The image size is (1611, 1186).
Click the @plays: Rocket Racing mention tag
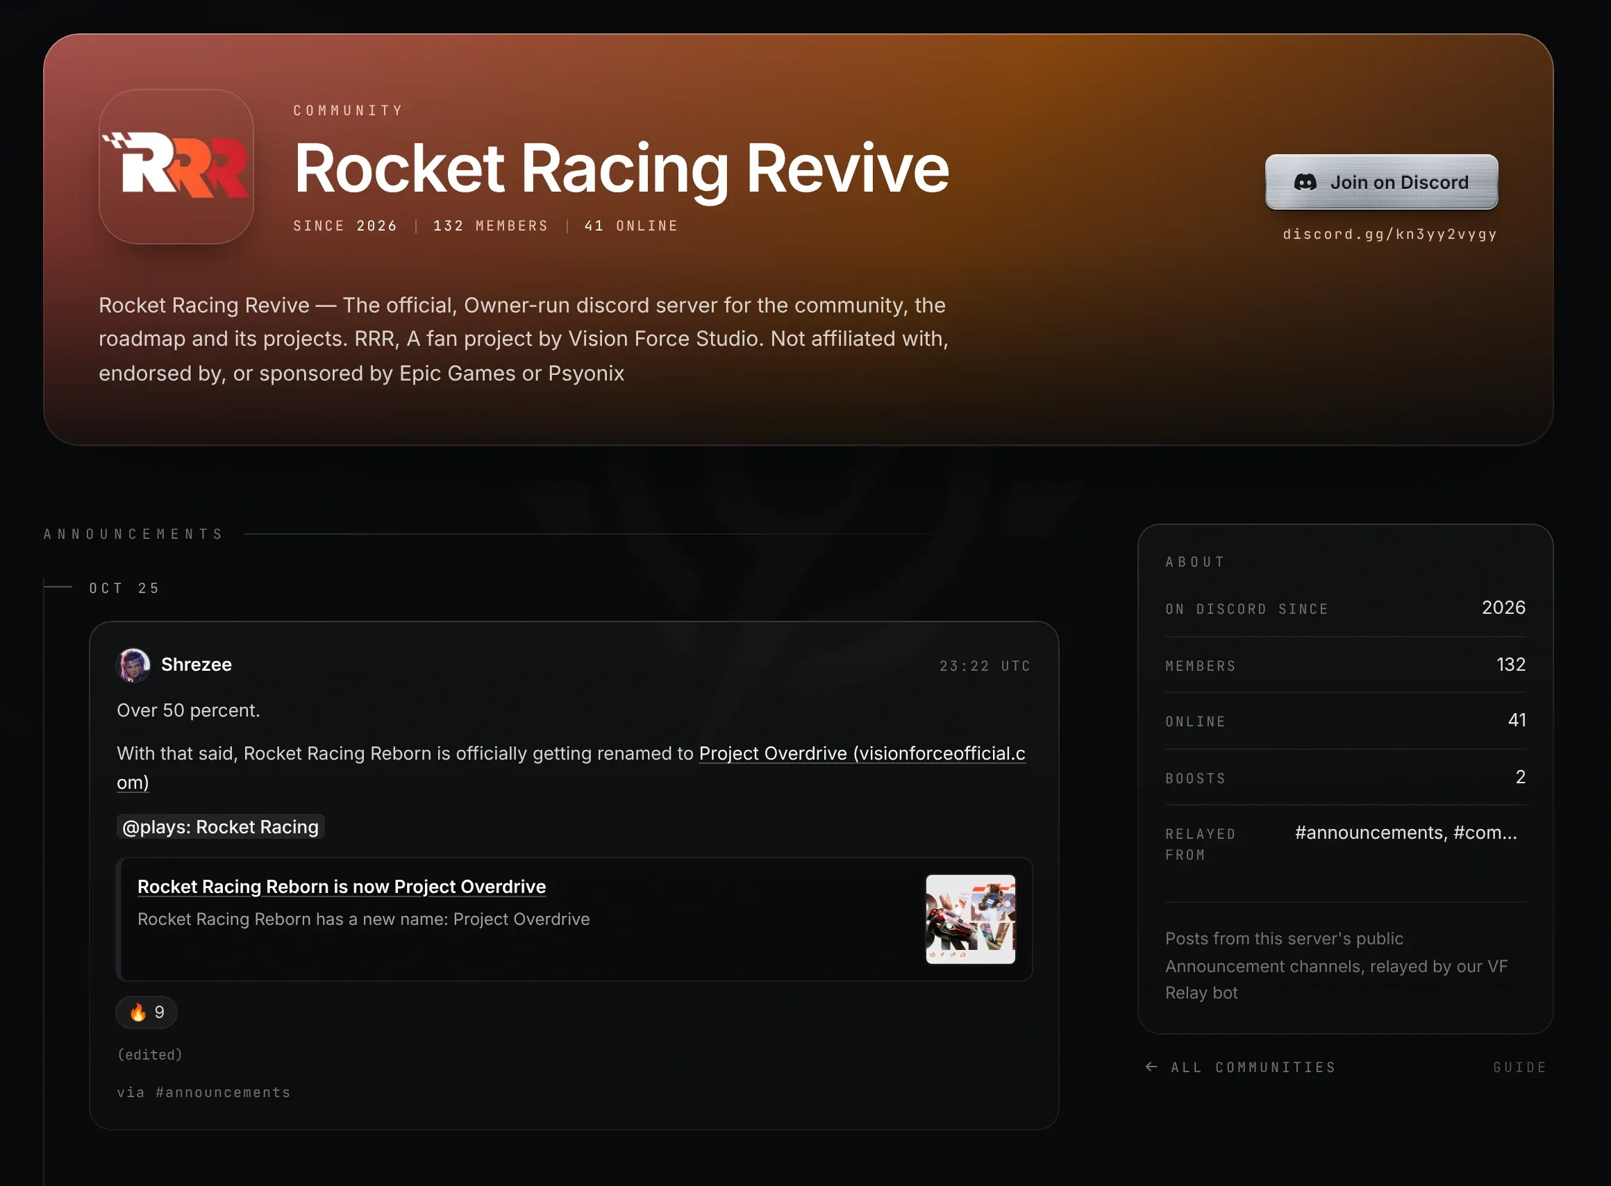click(220, 827)
